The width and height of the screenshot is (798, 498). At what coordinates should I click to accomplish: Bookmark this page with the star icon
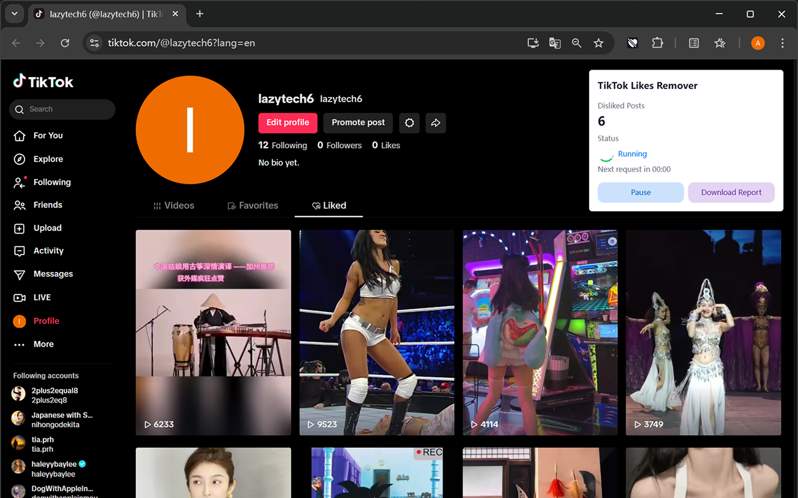point(598,43)
